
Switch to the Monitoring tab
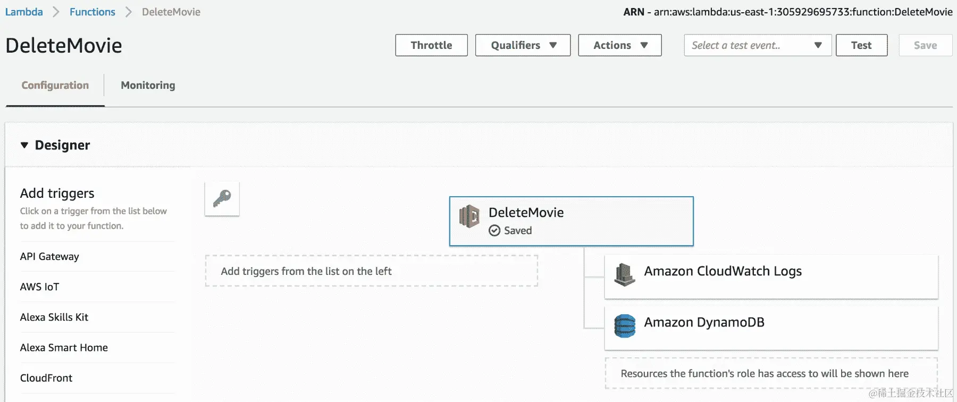coord(148,85)
